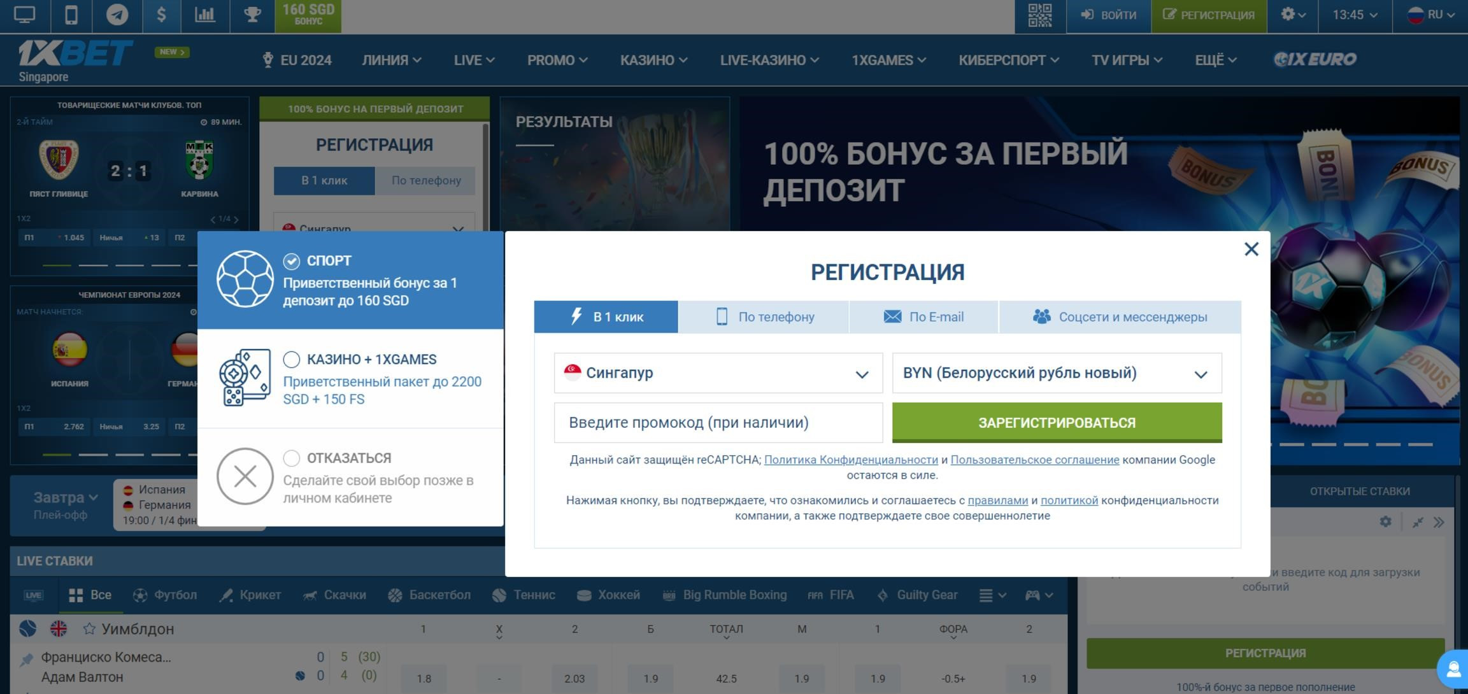The width and height of the screenshot is (1468, 694).
Task: Click the NEW badge beside logo
Action: [172, 52]
